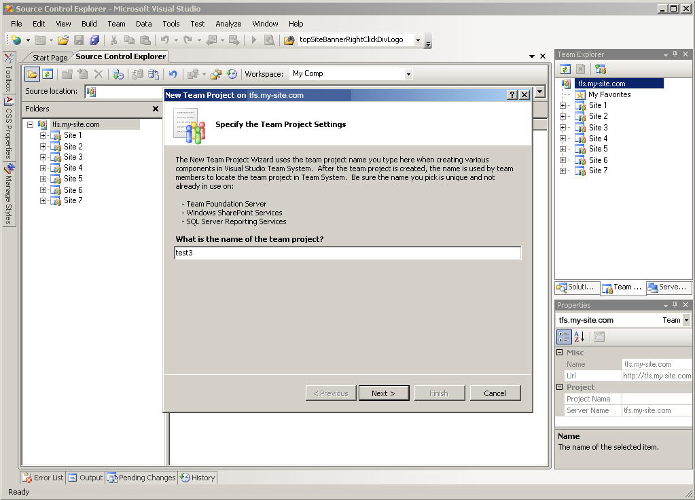Screen dimensions: 695x500
Task: Click the New Team Project icon in Team Explorer
Action: (601, 69)
